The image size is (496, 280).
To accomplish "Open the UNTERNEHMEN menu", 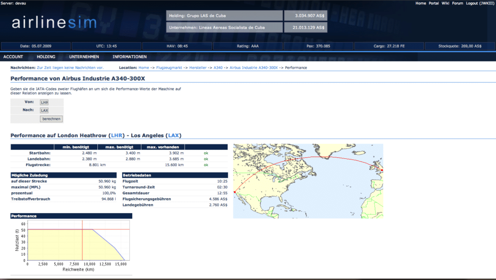I will (85, 57).
